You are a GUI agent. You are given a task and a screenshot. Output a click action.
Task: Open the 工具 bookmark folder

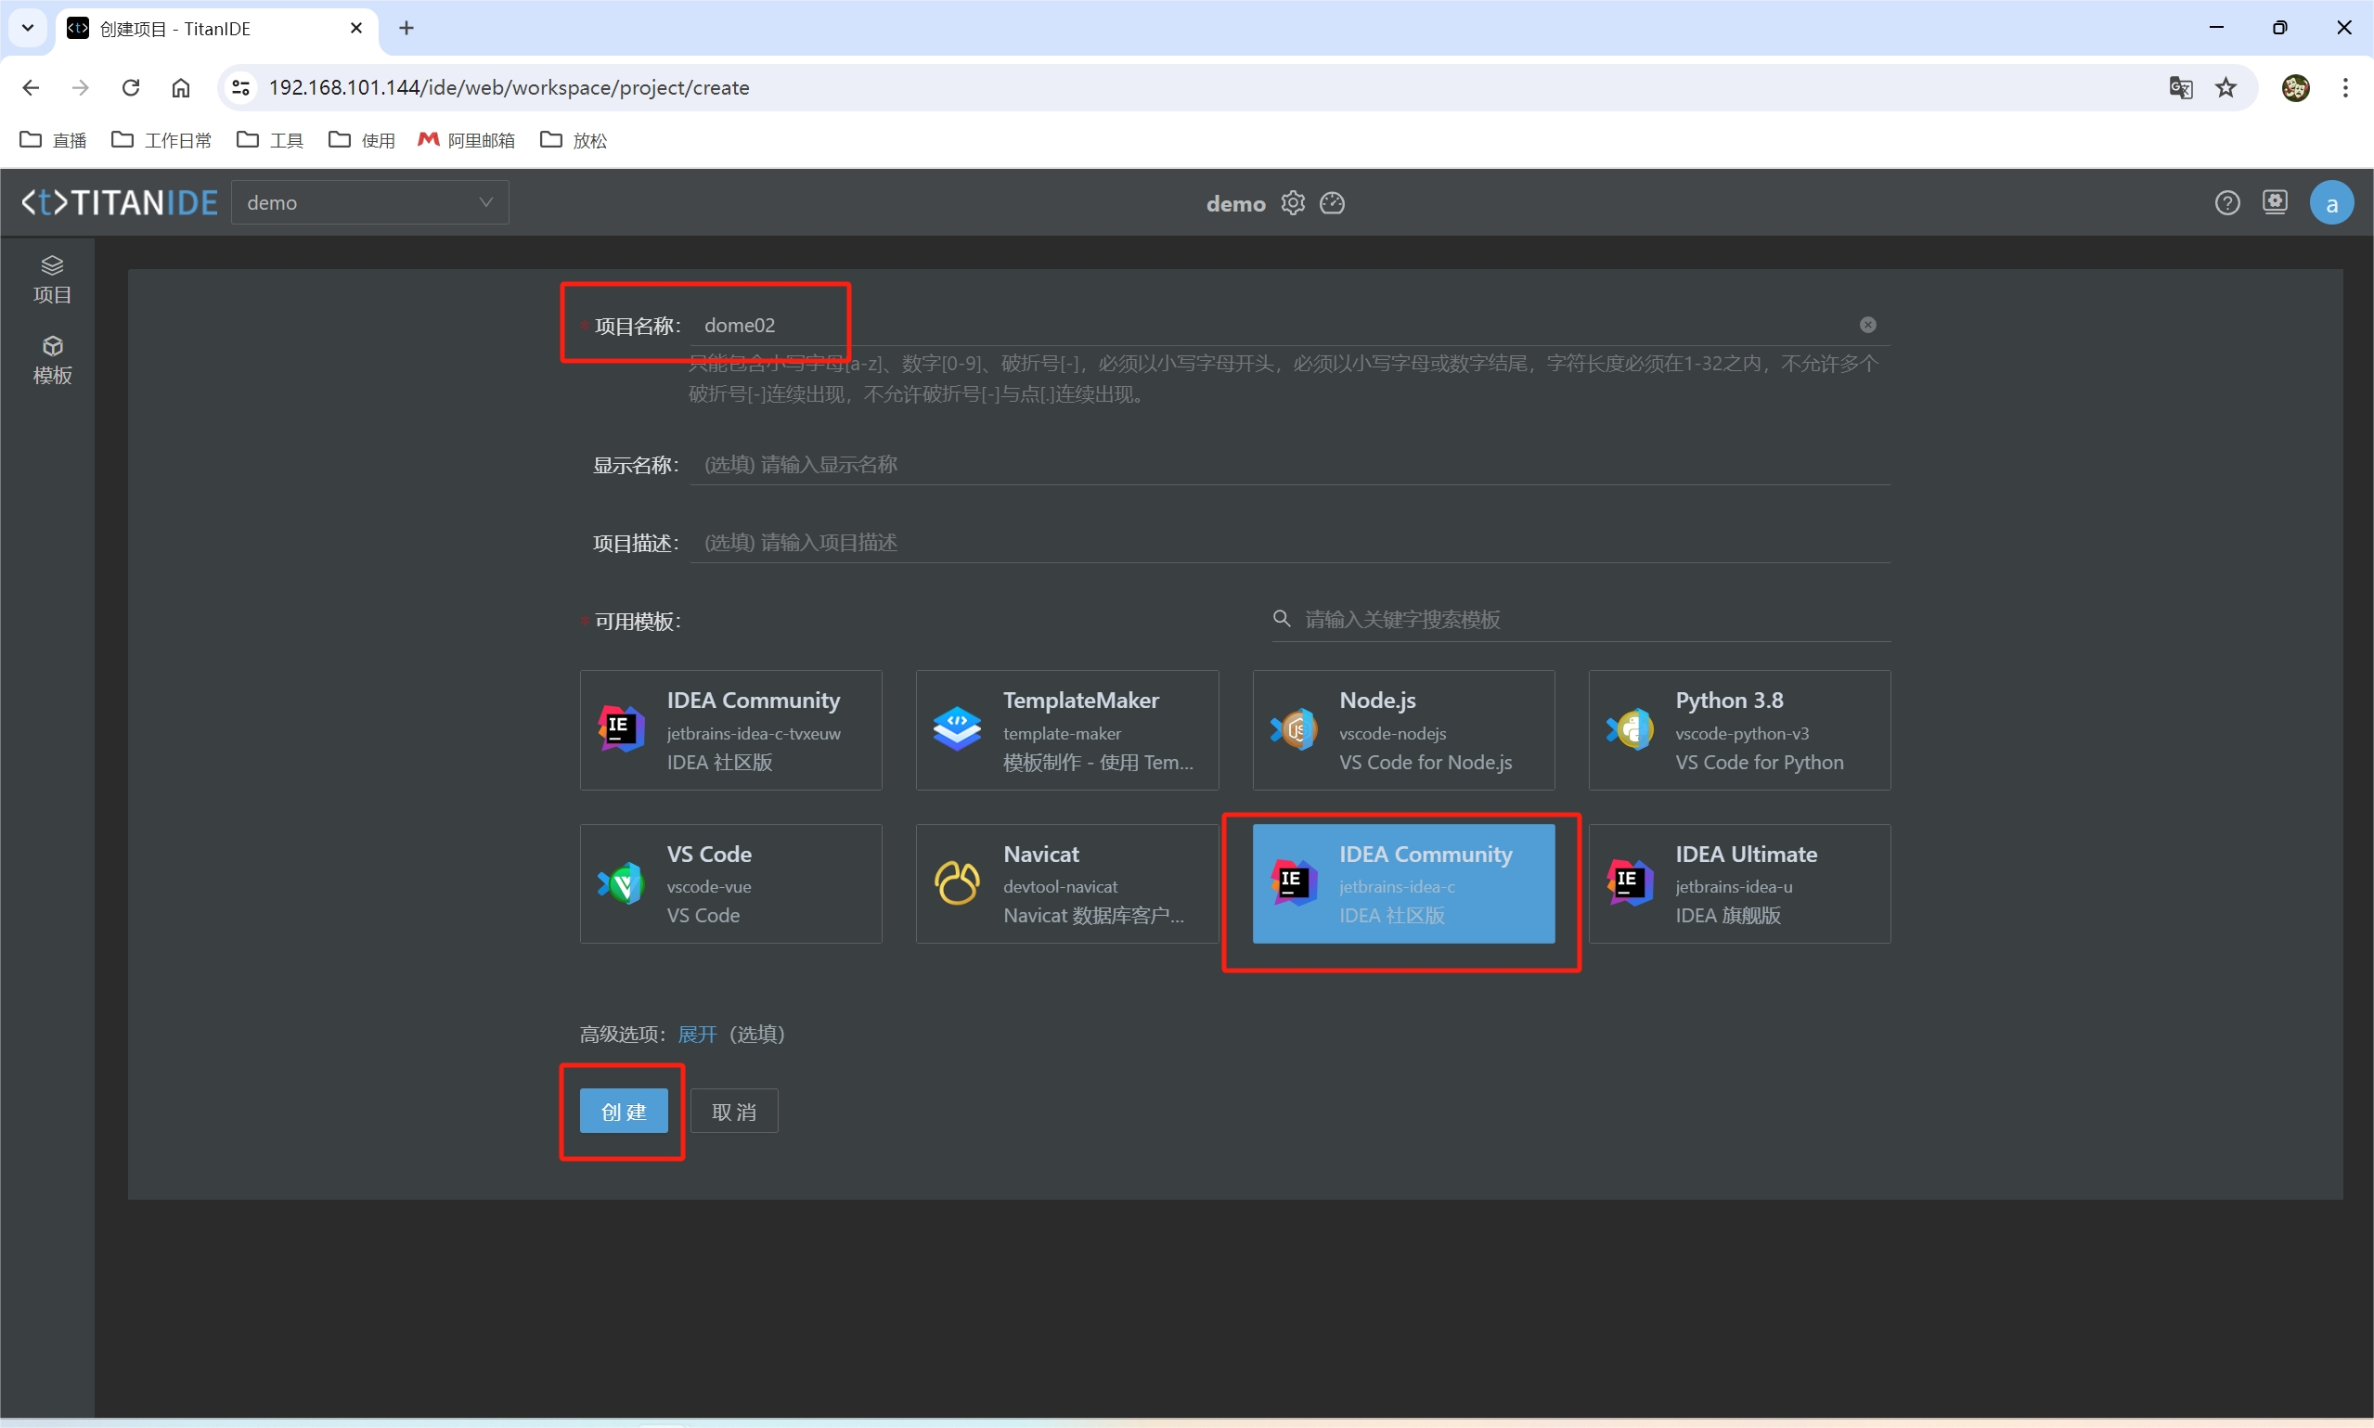[x=270, y=140]
